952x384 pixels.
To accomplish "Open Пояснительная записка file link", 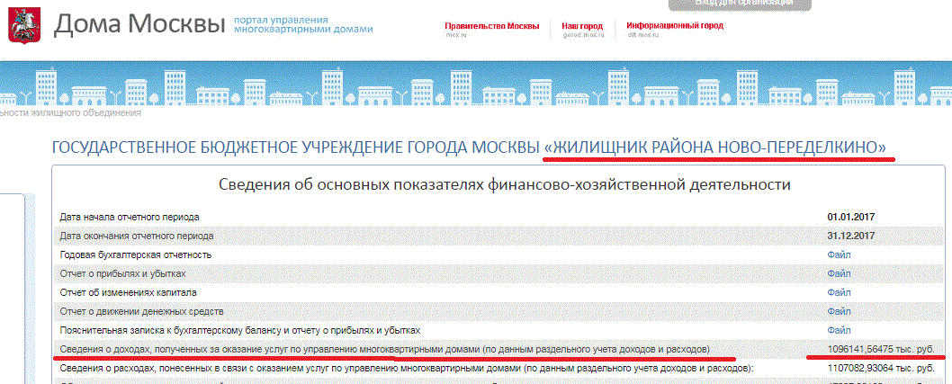I will click(x=839, y=331).
